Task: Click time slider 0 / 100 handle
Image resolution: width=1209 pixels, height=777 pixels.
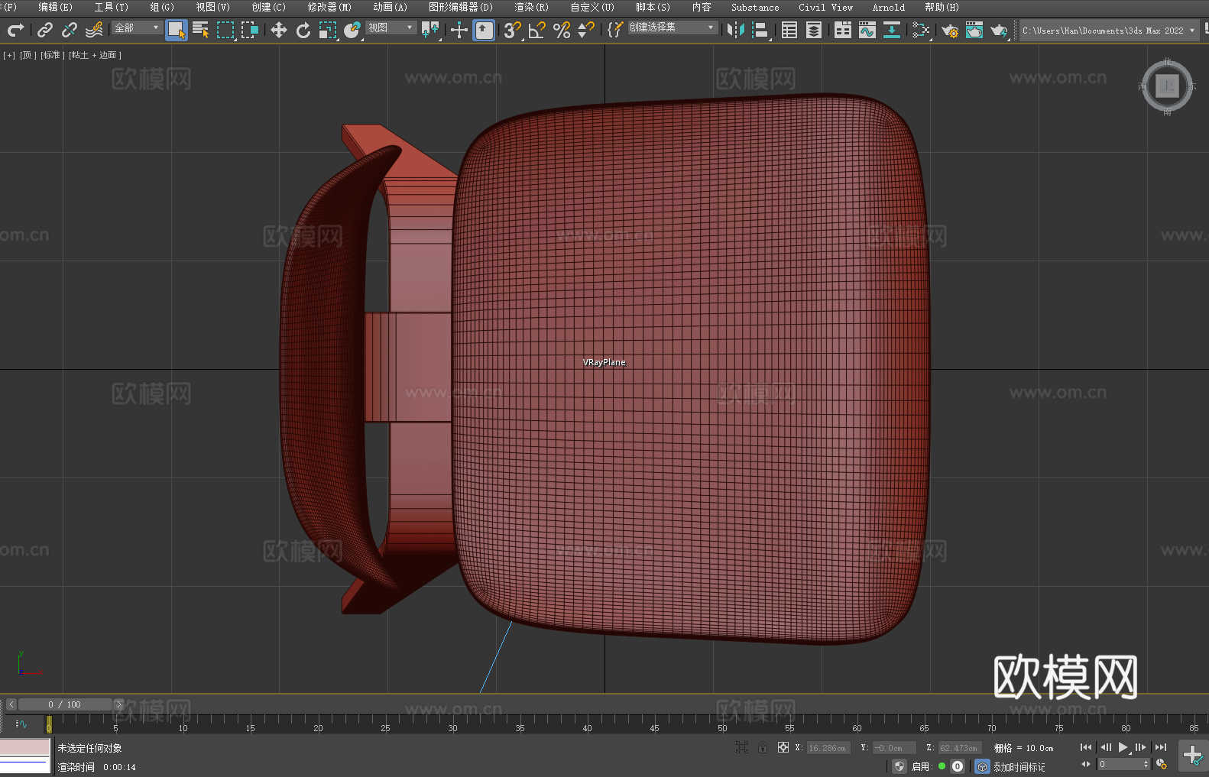Action: (x=65, y=704)
